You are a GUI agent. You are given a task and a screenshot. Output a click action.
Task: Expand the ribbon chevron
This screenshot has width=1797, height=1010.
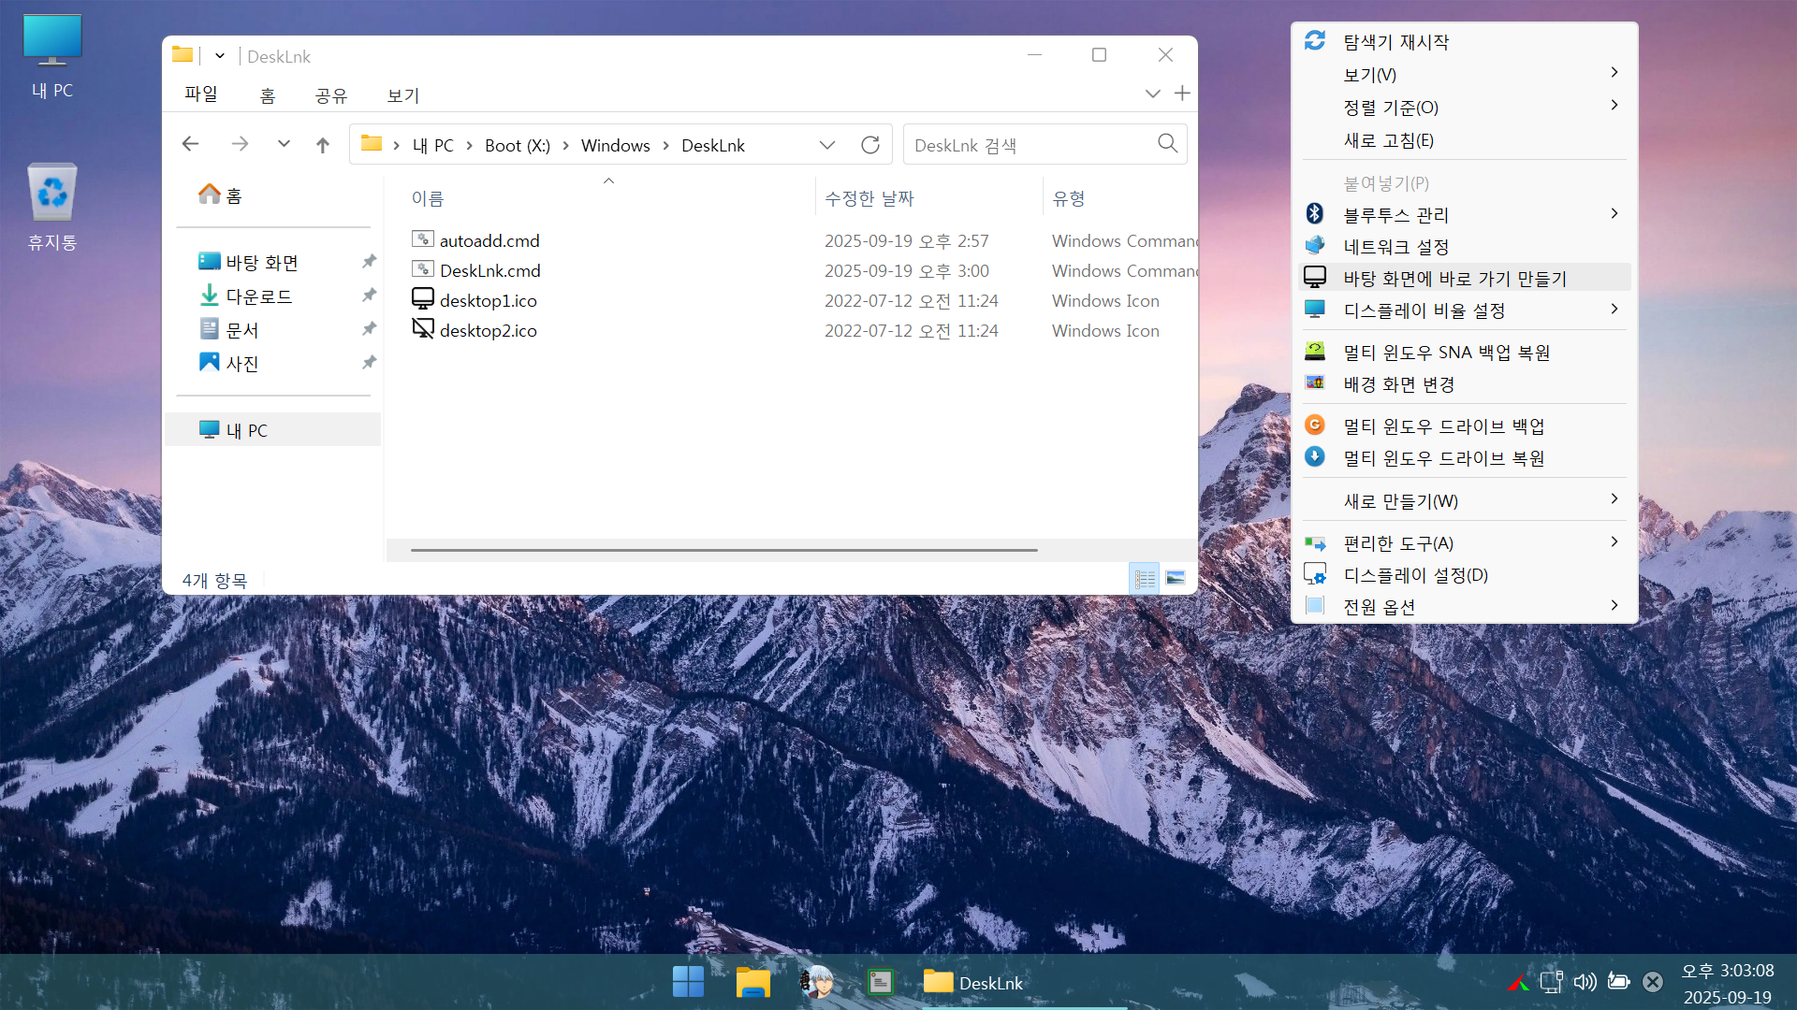[x=1152, y=94]
